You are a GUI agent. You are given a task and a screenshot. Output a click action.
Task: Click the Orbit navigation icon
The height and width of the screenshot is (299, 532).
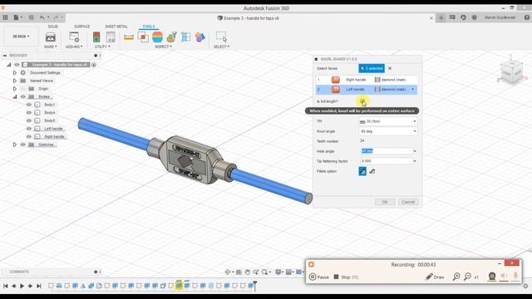coord(228,272)
